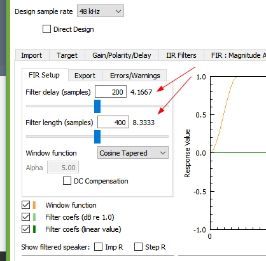Click the Filter delay slider handle

pos(97,106)
